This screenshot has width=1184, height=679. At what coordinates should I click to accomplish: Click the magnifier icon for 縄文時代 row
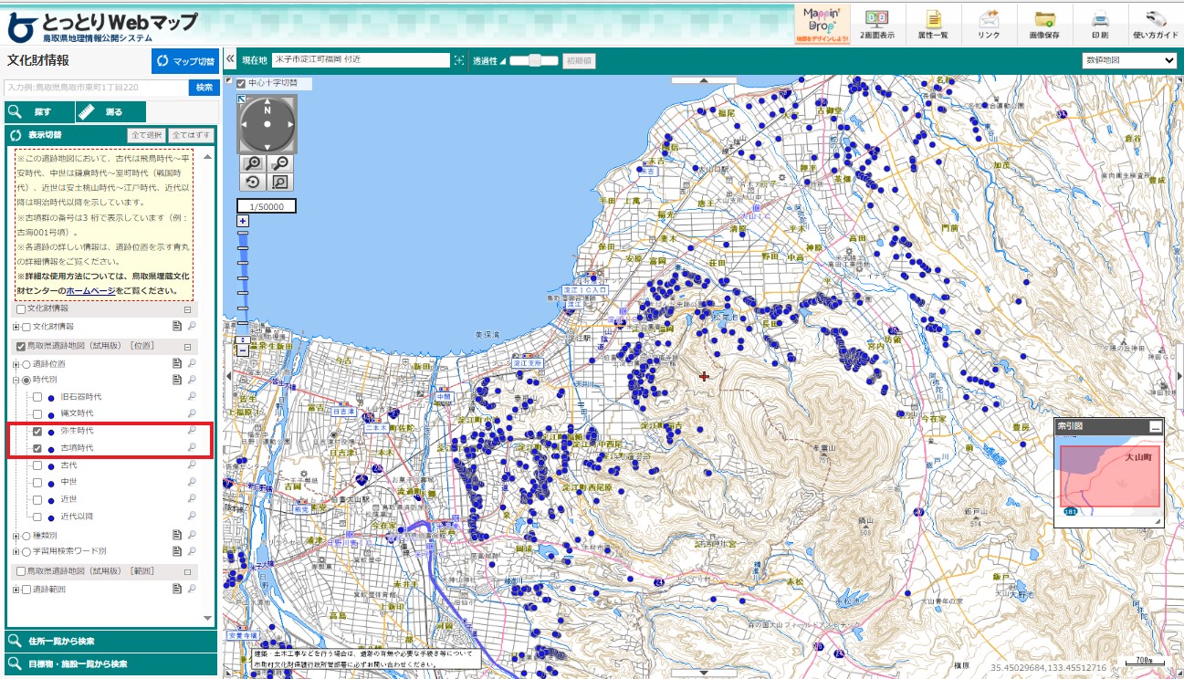pyautogui.click(x=192, y=413)
